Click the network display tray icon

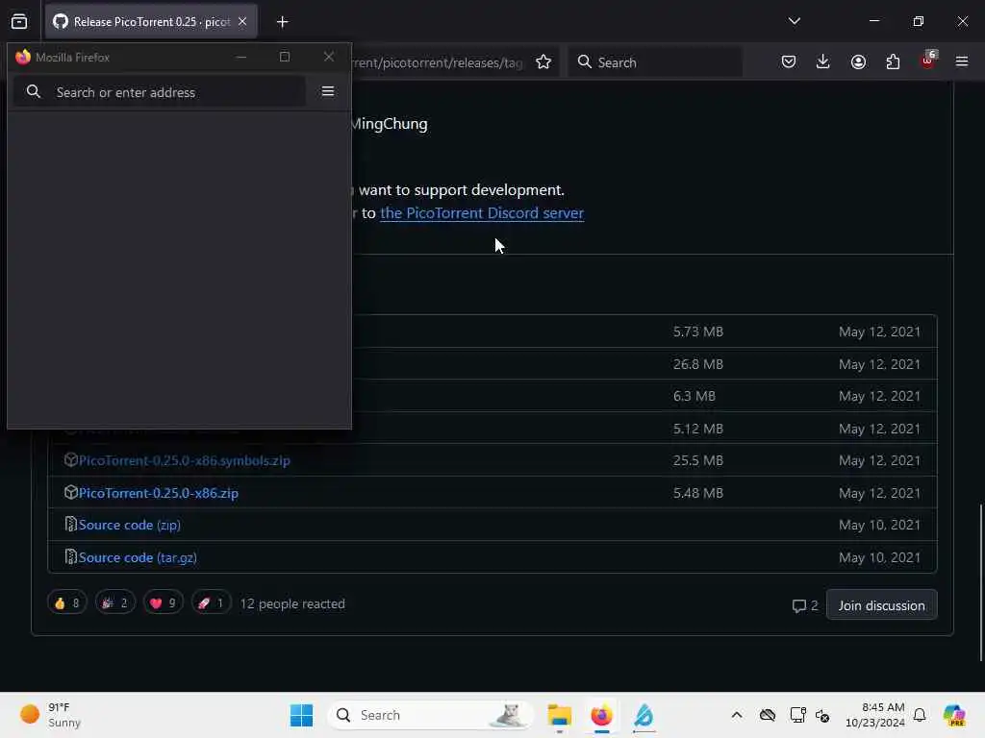[x=797, y=715]
